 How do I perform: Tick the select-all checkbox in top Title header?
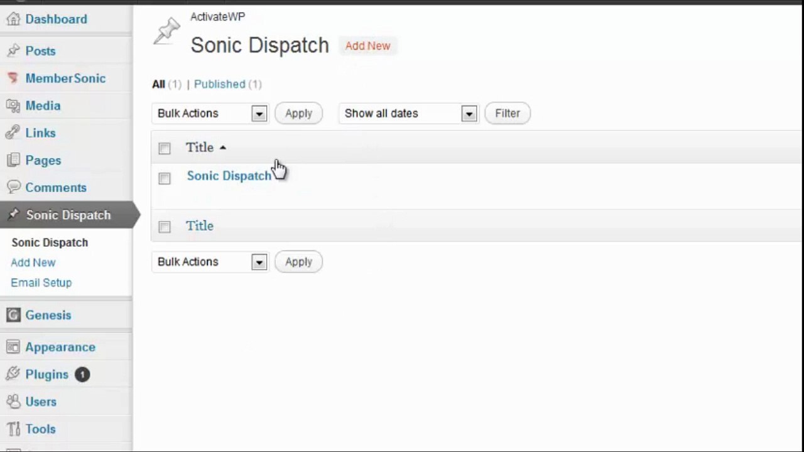tap(165, 148)
